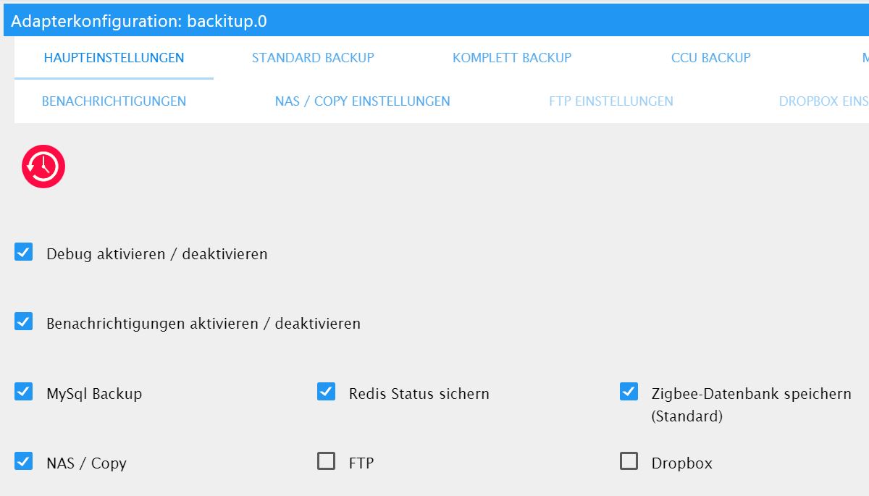Open the Komplett Backup tab
This screenshot has width=869, height=496.
[512, 58]
